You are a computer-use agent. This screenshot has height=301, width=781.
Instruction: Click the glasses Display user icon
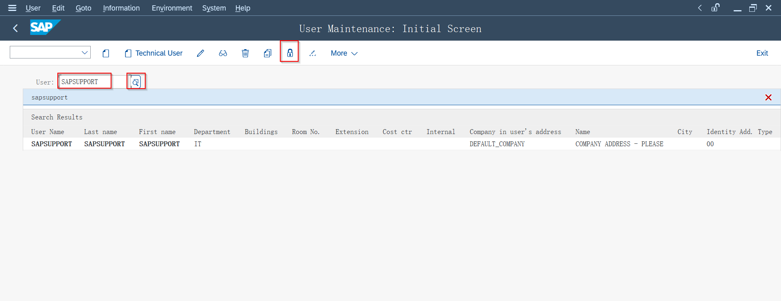pos(223,53)
